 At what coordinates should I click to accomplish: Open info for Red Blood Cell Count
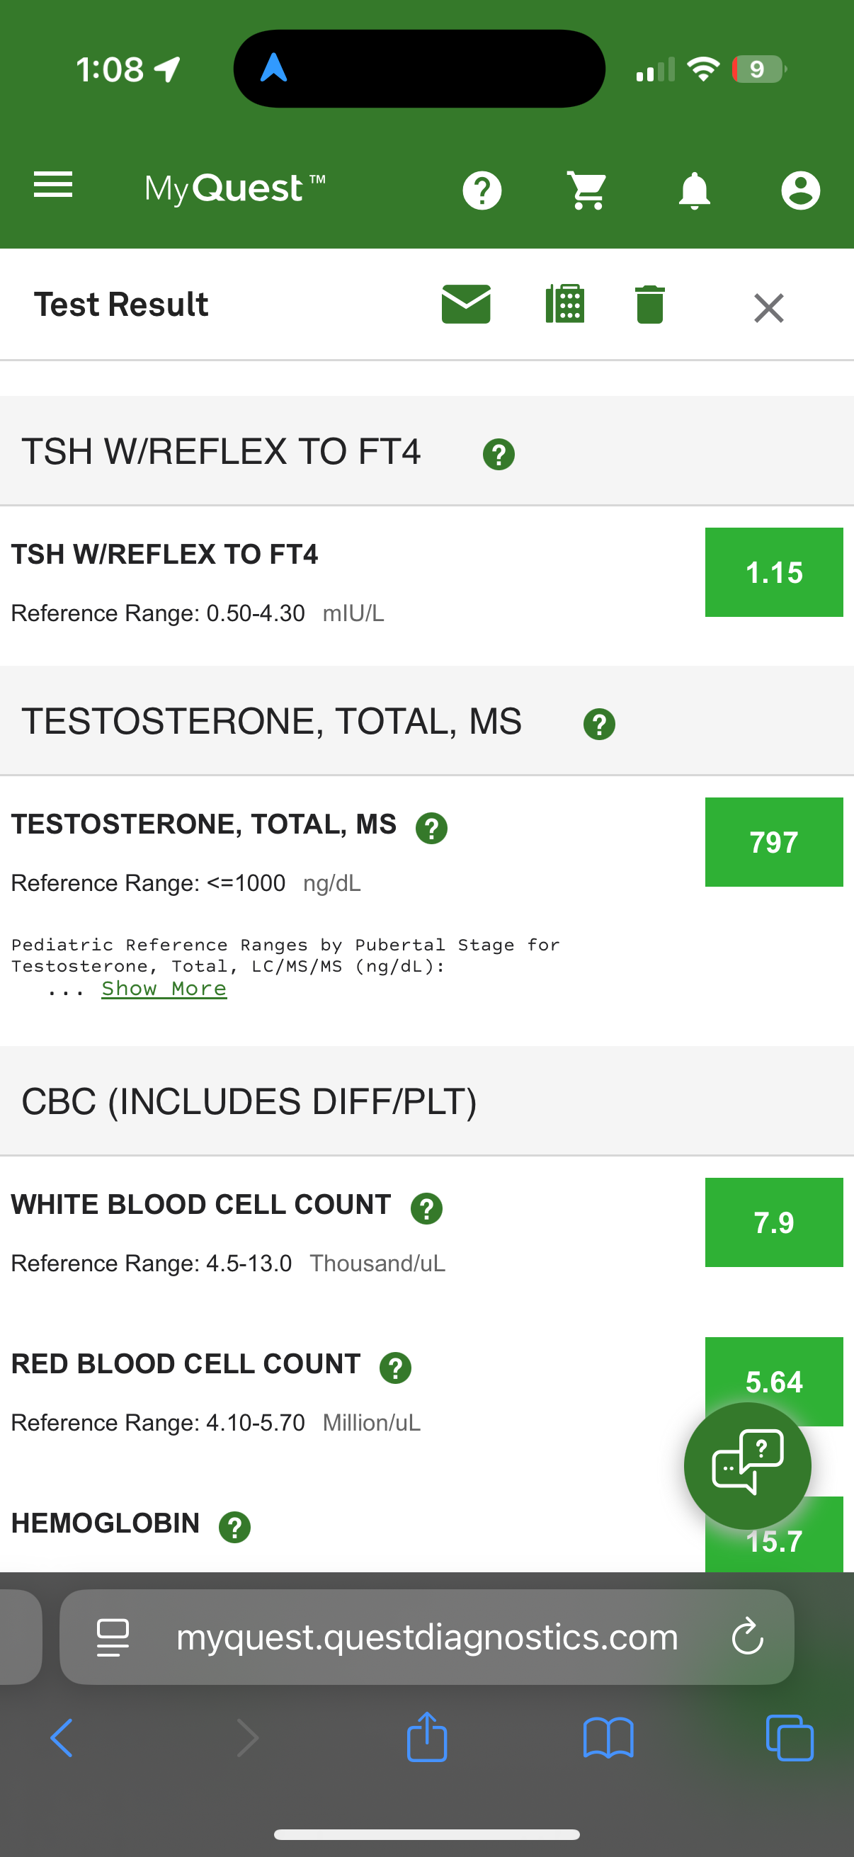point(395,1368)
